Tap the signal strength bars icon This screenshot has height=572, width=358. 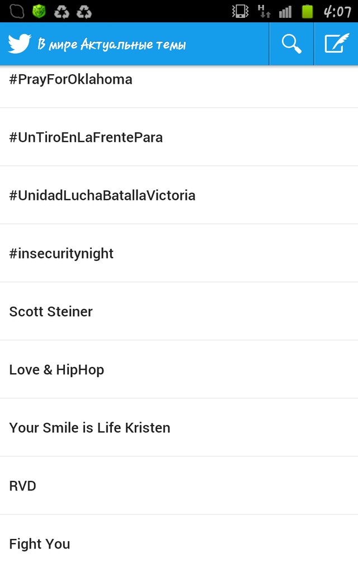pos(285,12)
